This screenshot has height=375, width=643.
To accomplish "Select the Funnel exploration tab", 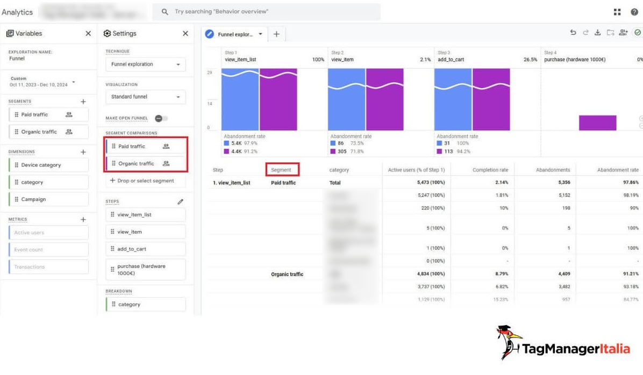I will tap(234, 34).
